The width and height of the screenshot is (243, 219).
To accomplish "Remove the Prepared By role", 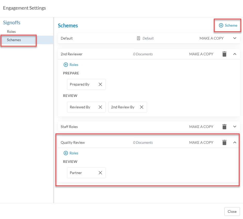I will [100, 84].
